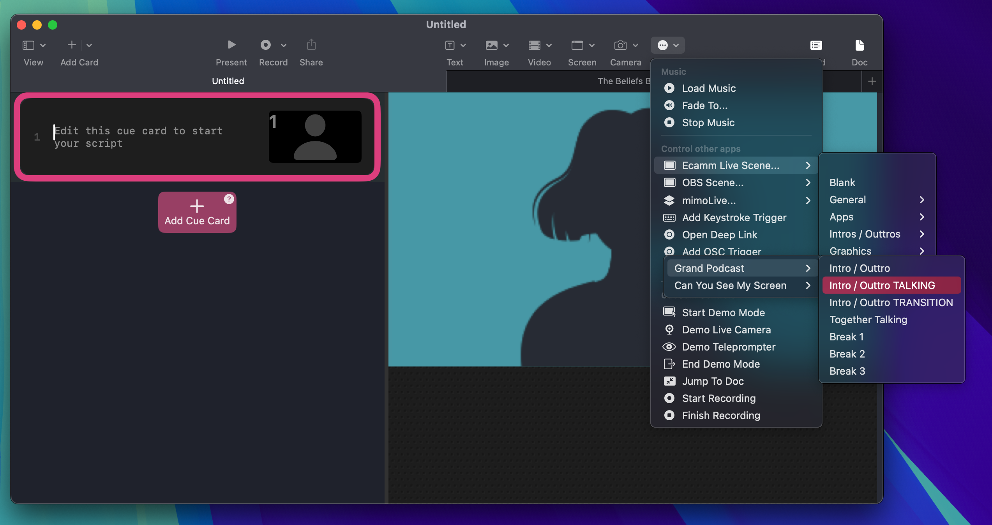Viewport: 992px width, 525px height.
Task: Click the ellipsis More actions toolbar button
Action: [668, 45]
